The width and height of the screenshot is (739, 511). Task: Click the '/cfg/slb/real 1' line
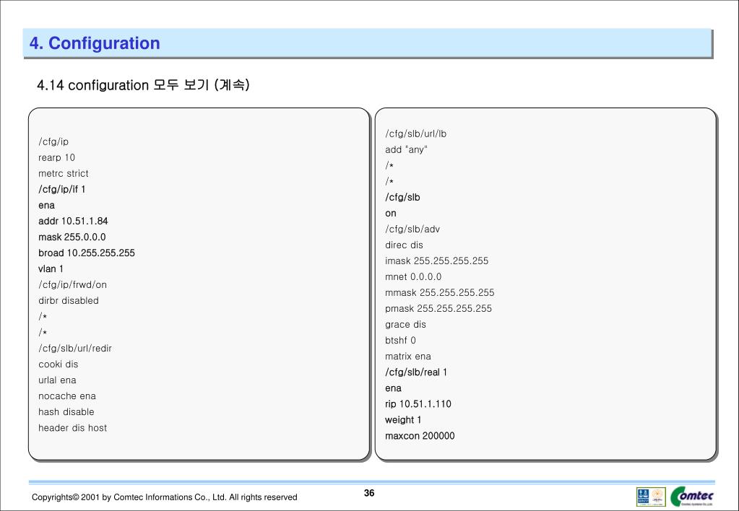(416, 372)
